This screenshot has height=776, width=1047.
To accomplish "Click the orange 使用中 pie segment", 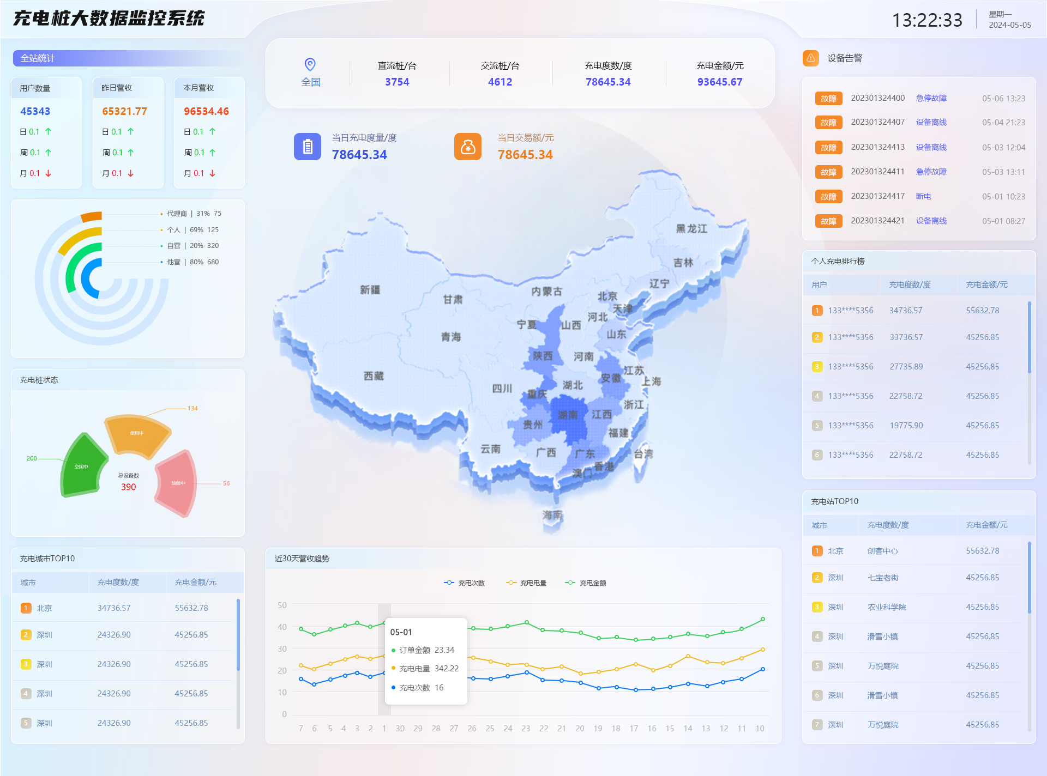I will click(x=136, y=433).
